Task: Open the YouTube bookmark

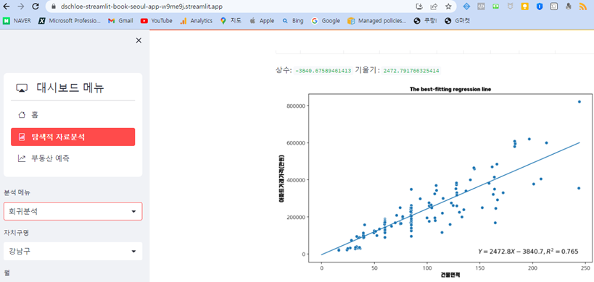Action: 156,21
